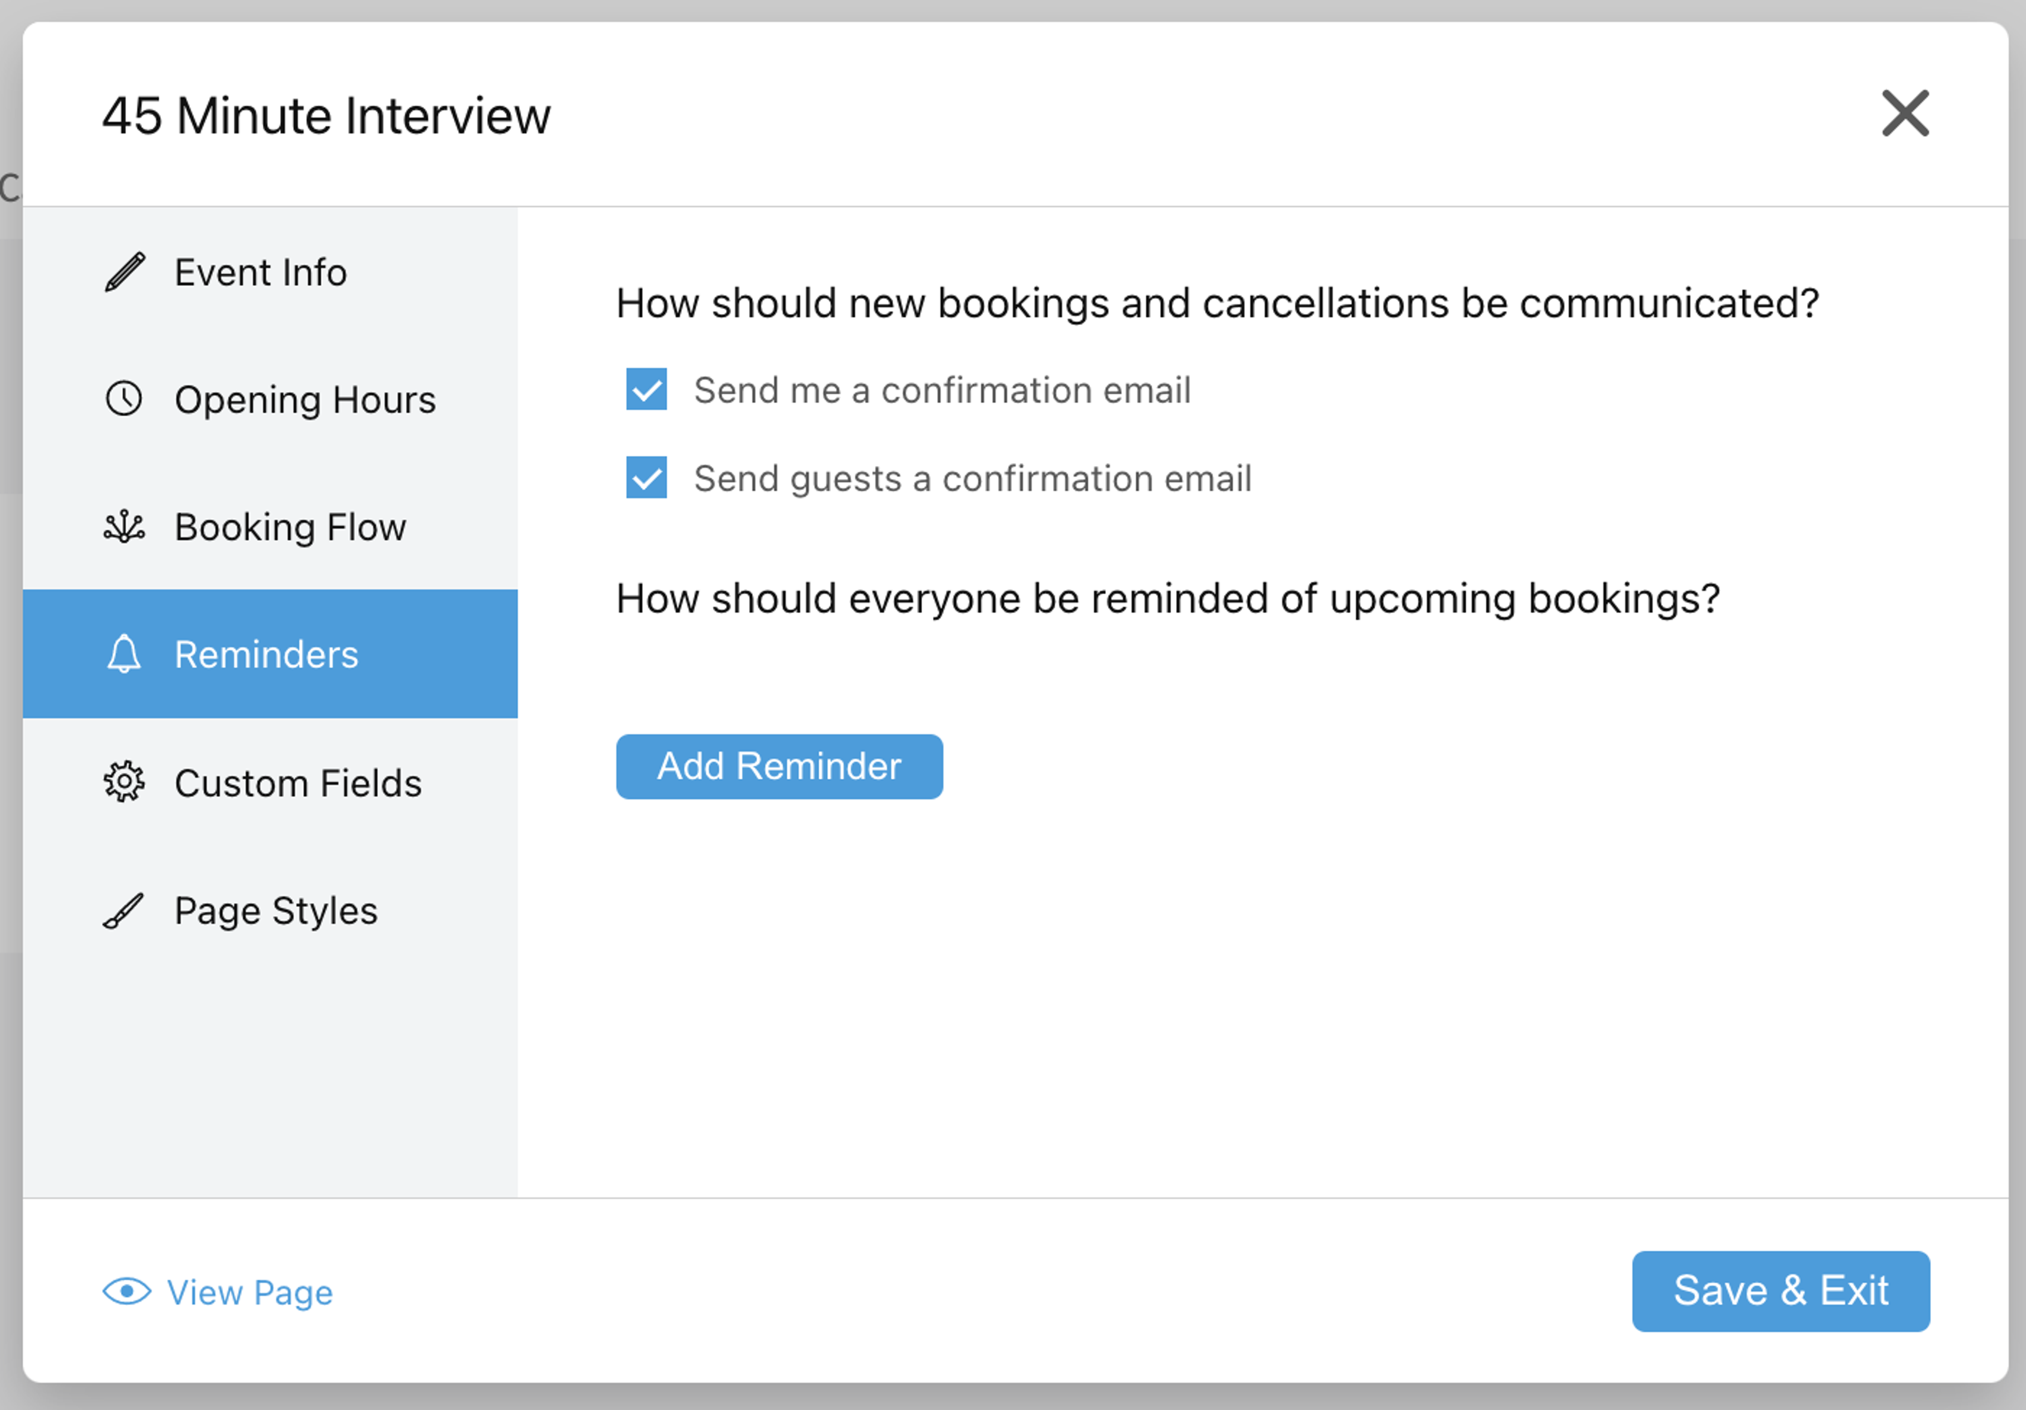This screenshot has width=2026, height=1410.
Task: Uncheck Send me a confirmation email
Action: (x=646, y=389)
